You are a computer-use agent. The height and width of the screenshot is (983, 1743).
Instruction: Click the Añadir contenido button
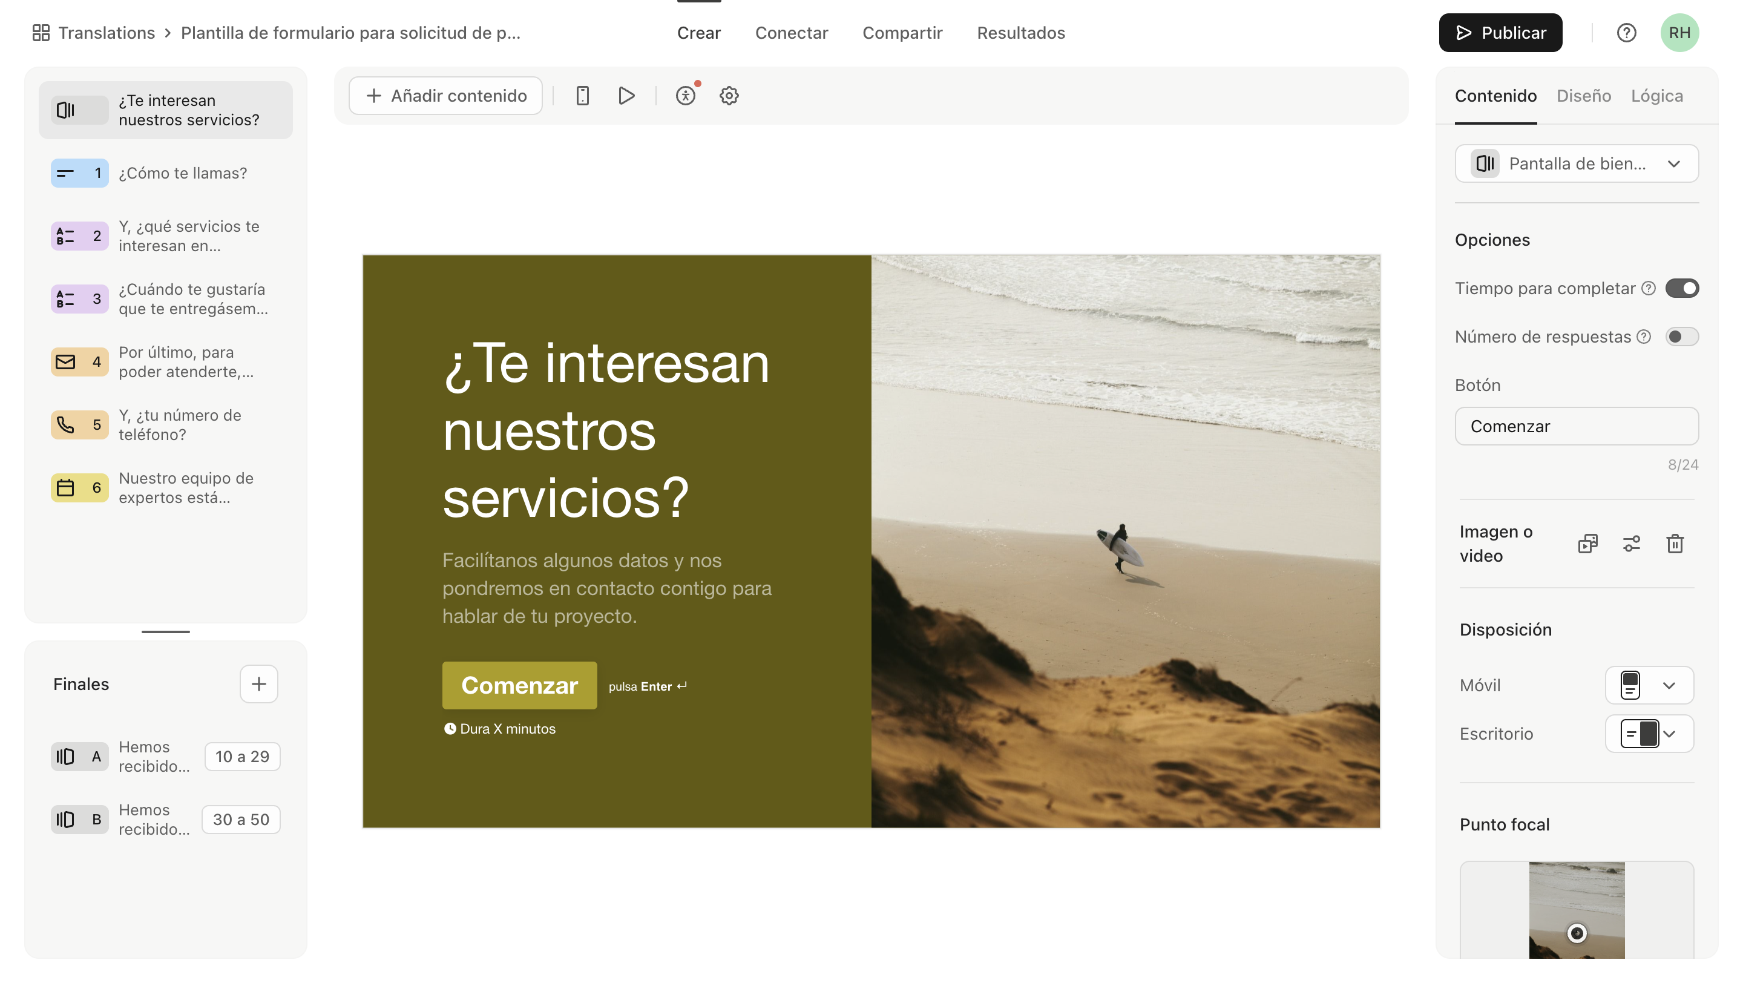(x=445, y=96)
